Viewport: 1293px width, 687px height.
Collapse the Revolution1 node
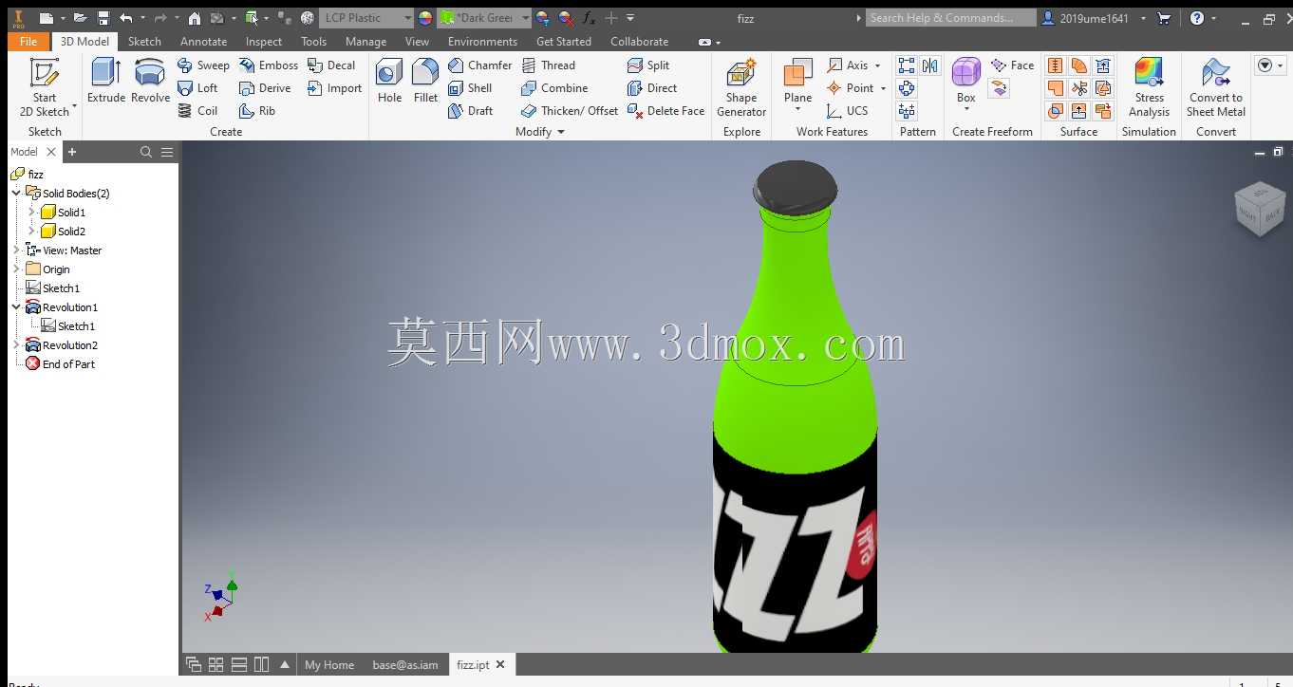click(16, 307)
